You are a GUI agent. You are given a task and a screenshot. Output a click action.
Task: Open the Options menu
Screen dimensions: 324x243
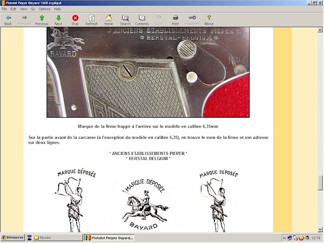(x=44, y=9)
